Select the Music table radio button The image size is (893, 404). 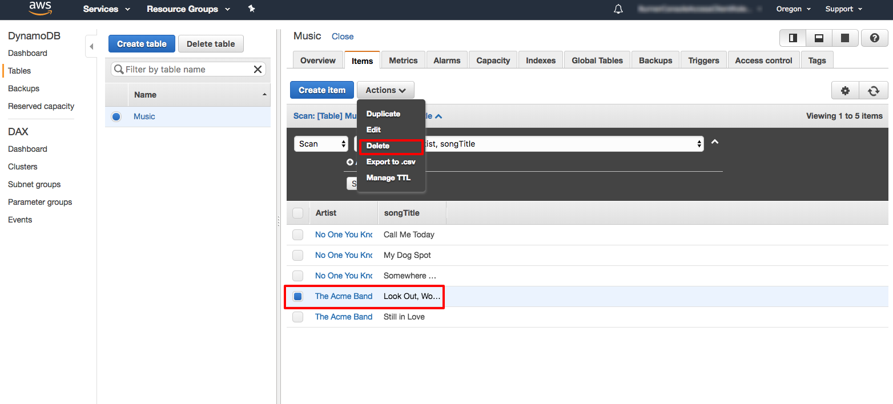[x=116, y=116]
